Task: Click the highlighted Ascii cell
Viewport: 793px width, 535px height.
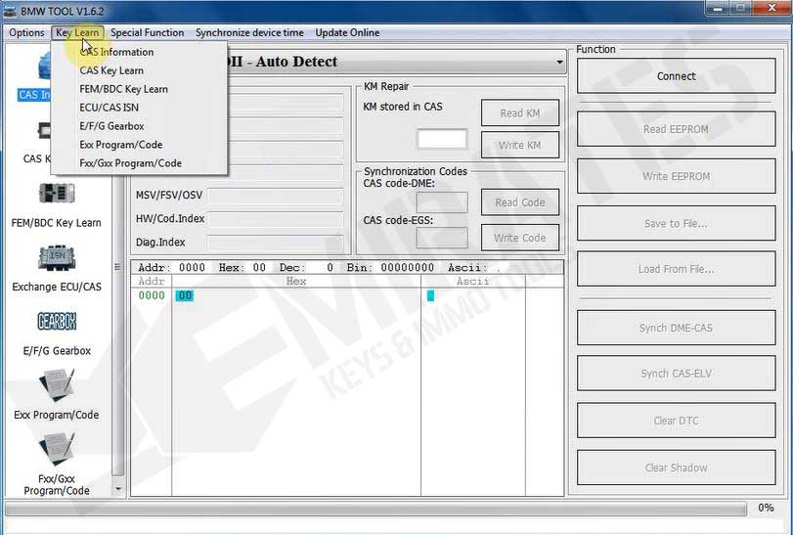Action: pyautogui.click(x=430, y=295)
